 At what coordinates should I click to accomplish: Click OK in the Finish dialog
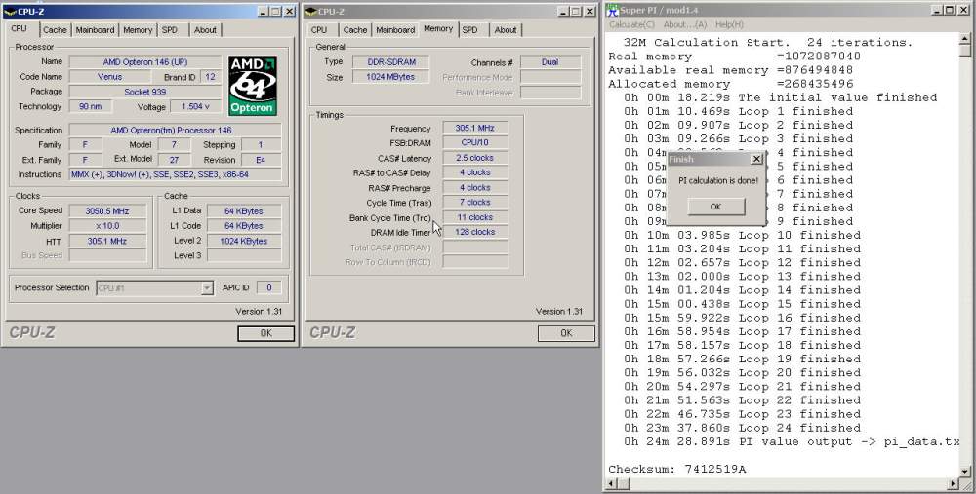coord(715,207)
